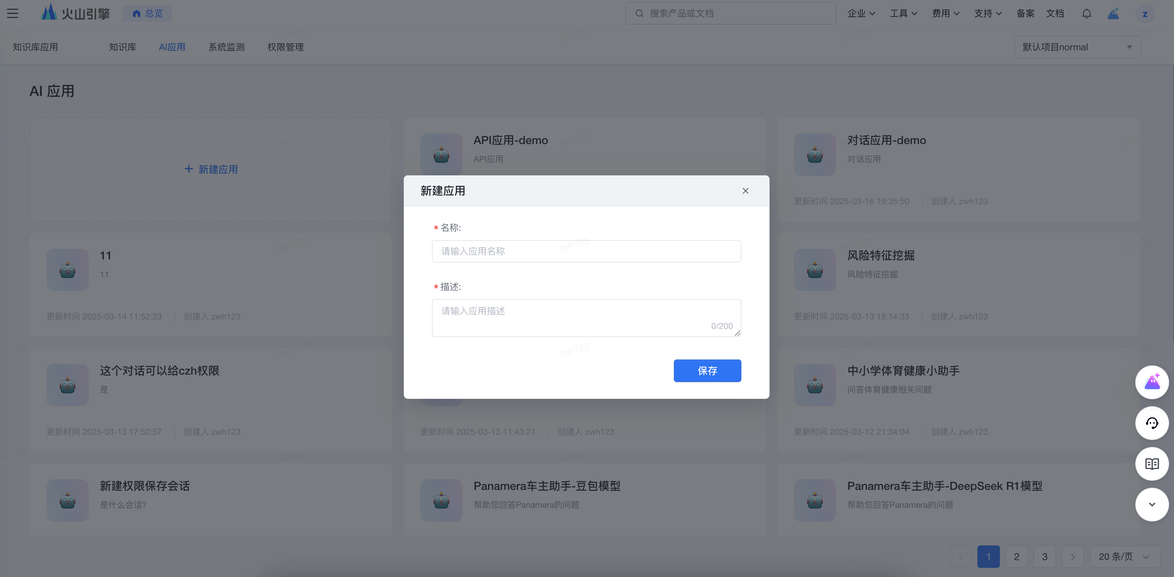The width and height of the screenshot is (1174, 577).
Task: Open the 备案 link
Action: pos(1026,14)
